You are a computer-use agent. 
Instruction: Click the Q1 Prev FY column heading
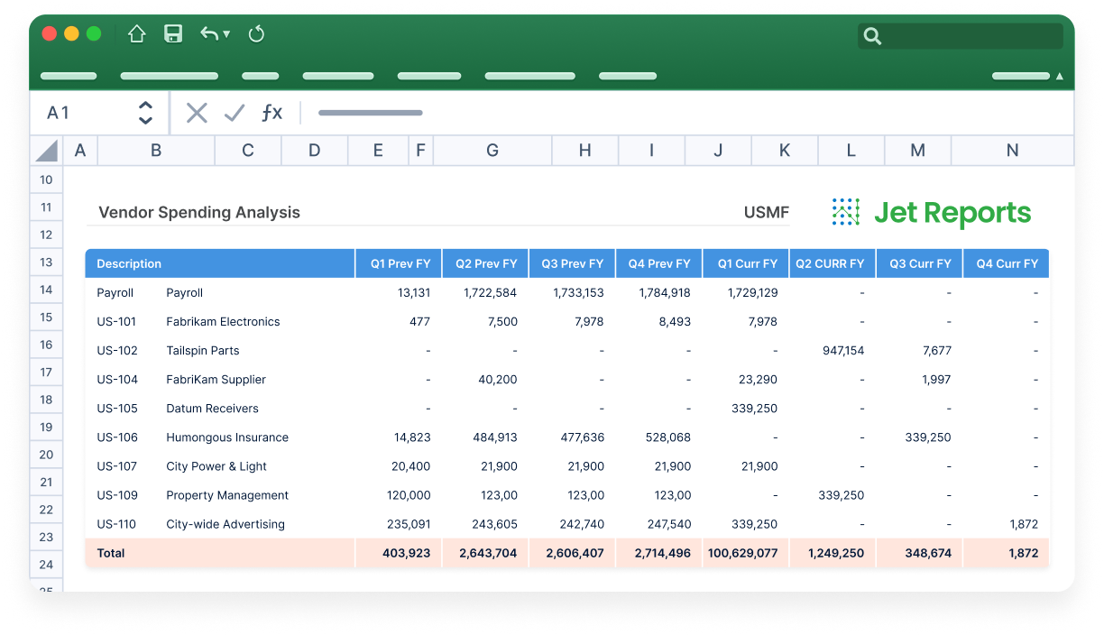(x=400, y=264)
